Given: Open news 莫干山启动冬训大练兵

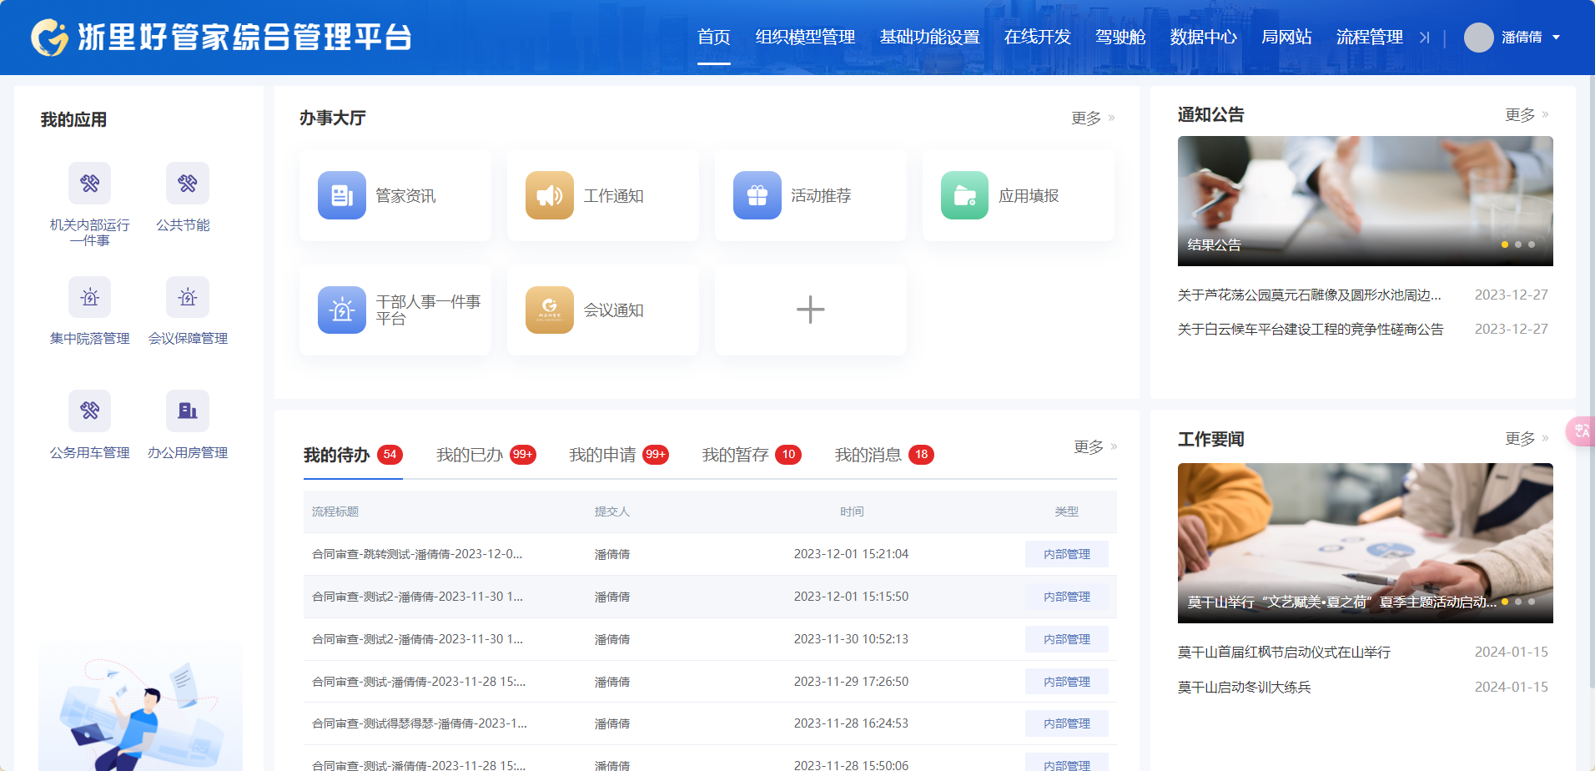Looking at the screenshot, I should 1244,687.
